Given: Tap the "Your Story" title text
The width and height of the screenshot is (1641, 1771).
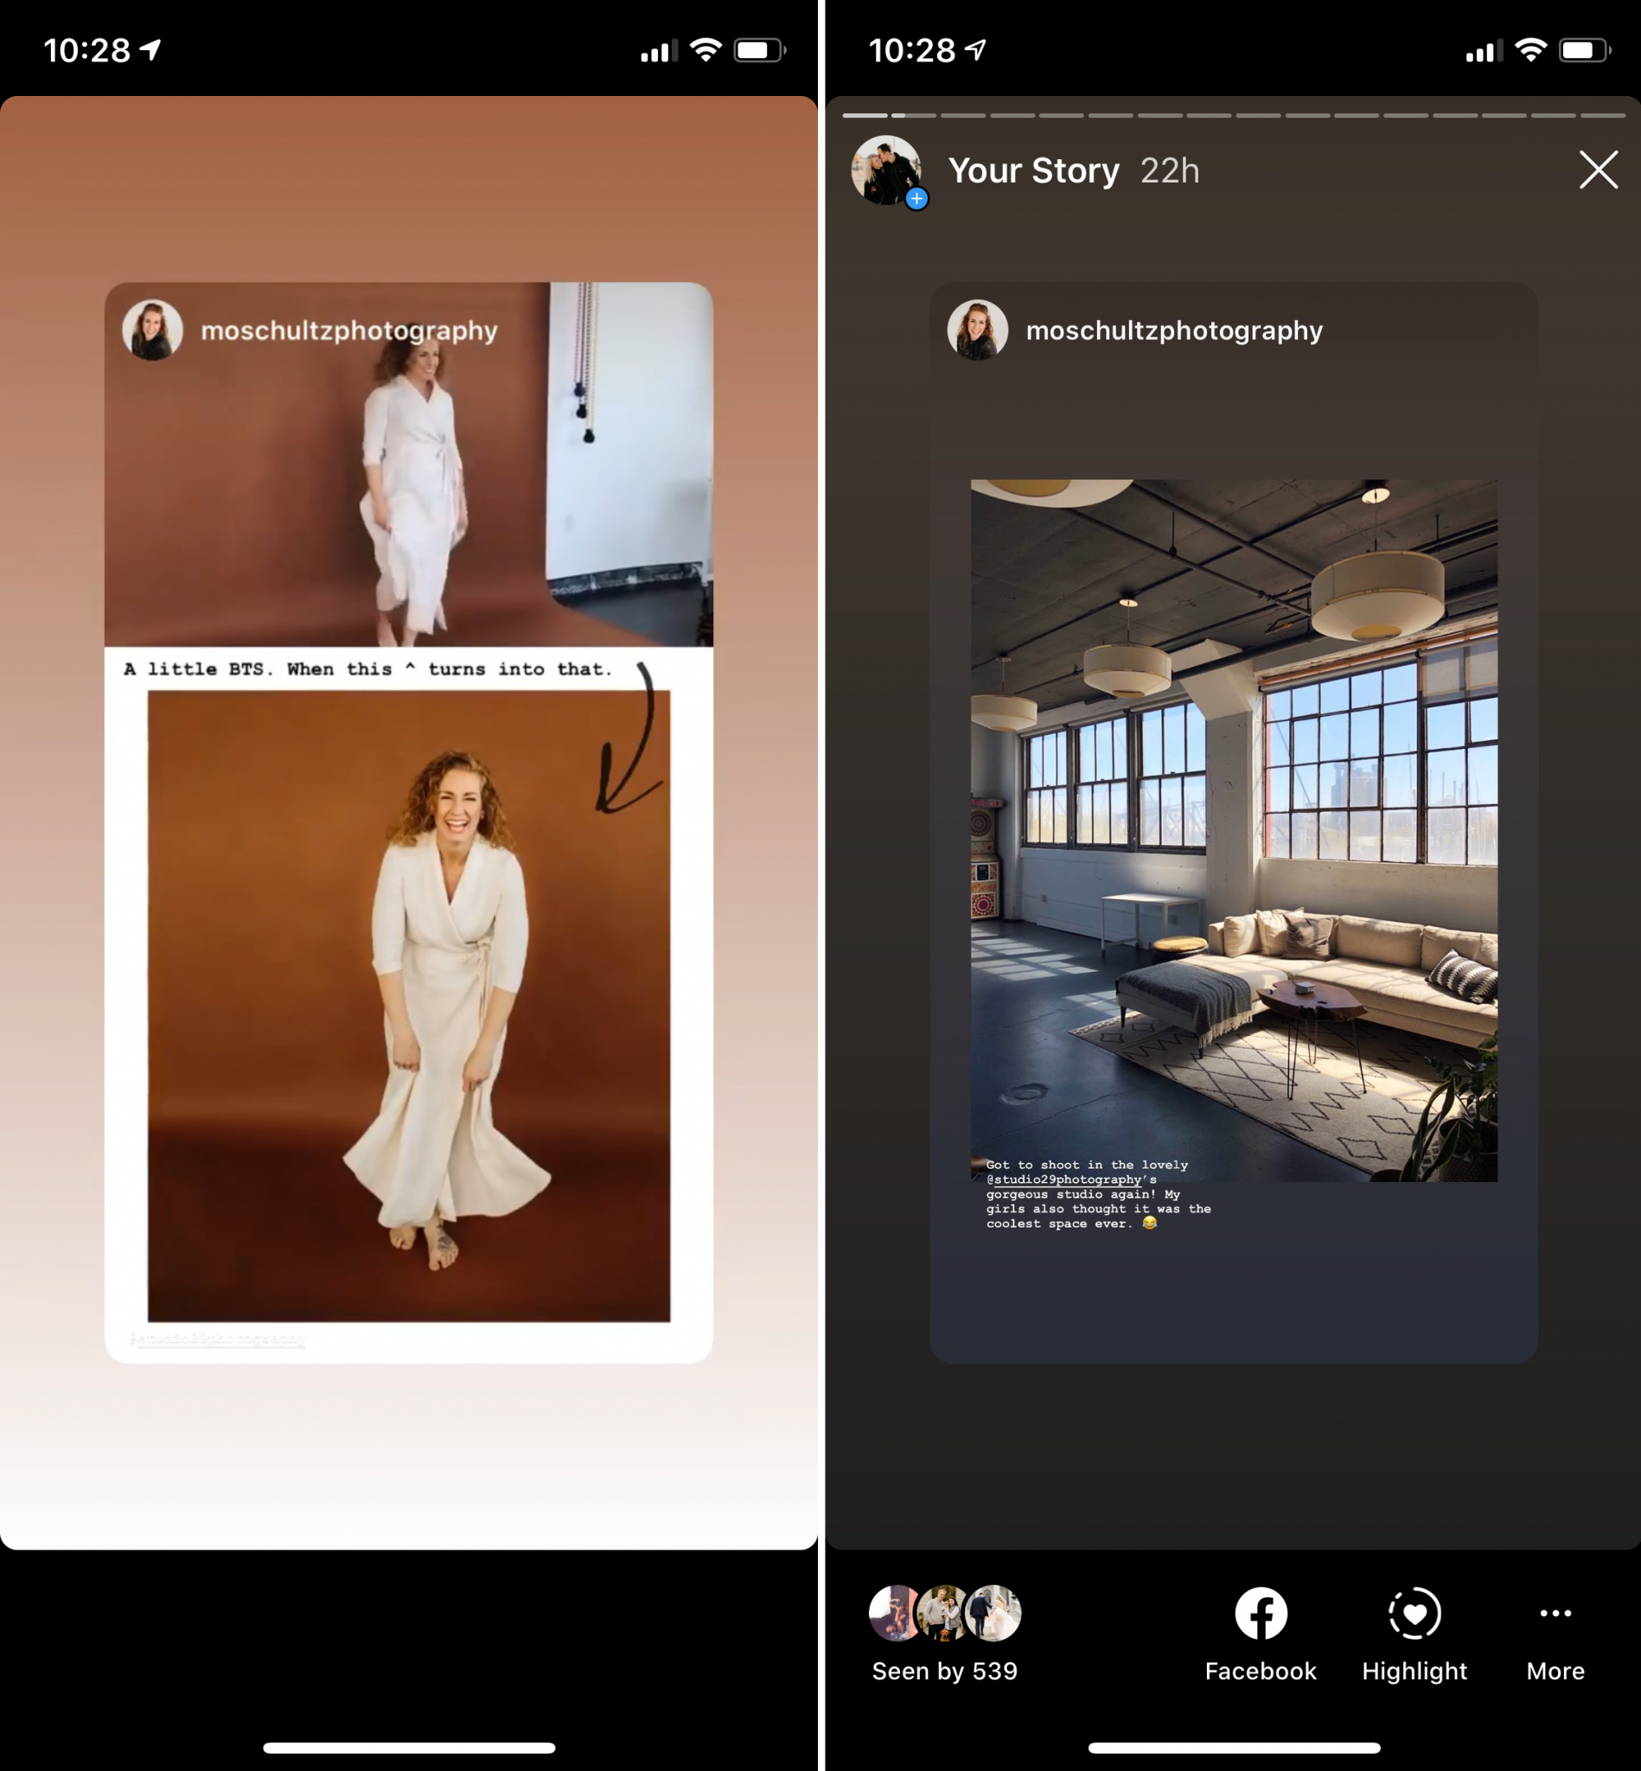Looking at the screenshot, I should [1032, 170].
